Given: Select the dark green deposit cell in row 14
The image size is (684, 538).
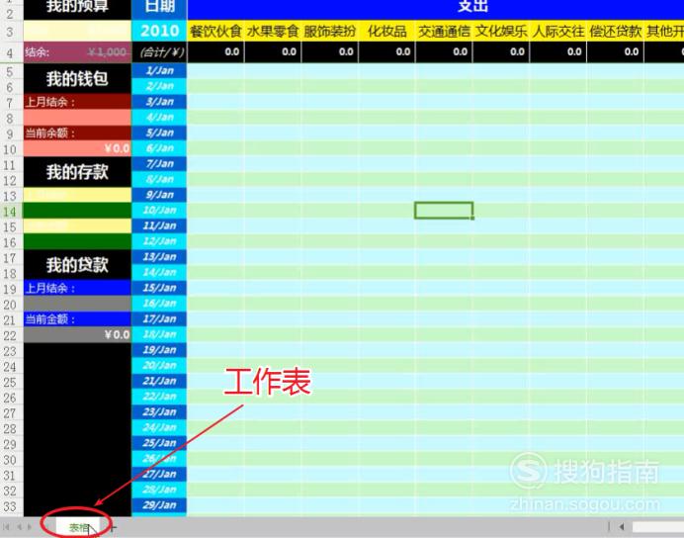Looking at the screenshot, I should click(x=77, y=211).
